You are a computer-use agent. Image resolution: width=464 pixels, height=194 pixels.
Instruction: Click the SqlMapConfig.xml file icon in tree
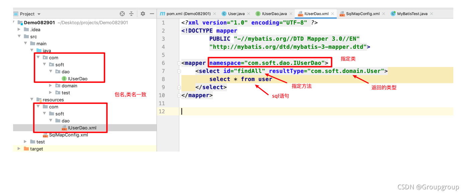tap(46, 135)
